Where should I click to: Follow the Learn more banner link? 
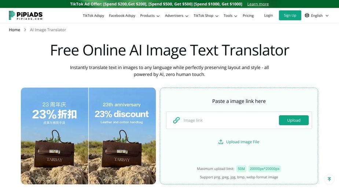coord(258,4)
